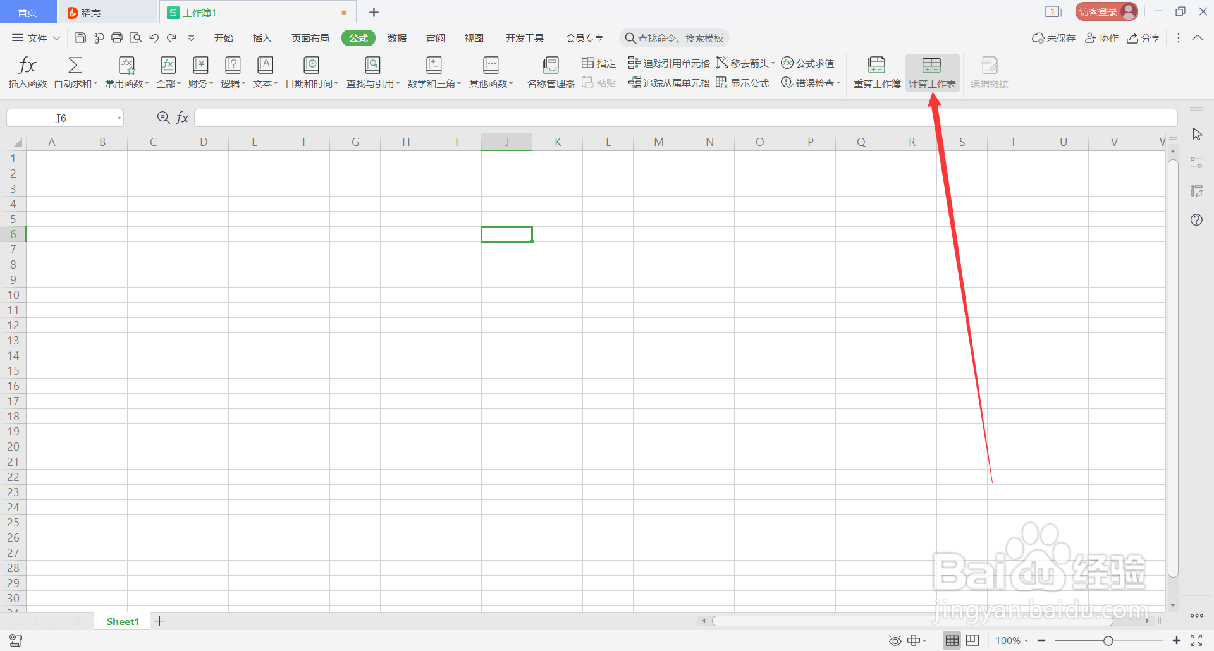Click the zoom slider handle
Image resolution: width=1214 pixels, height=651 pixels.
1108,640
